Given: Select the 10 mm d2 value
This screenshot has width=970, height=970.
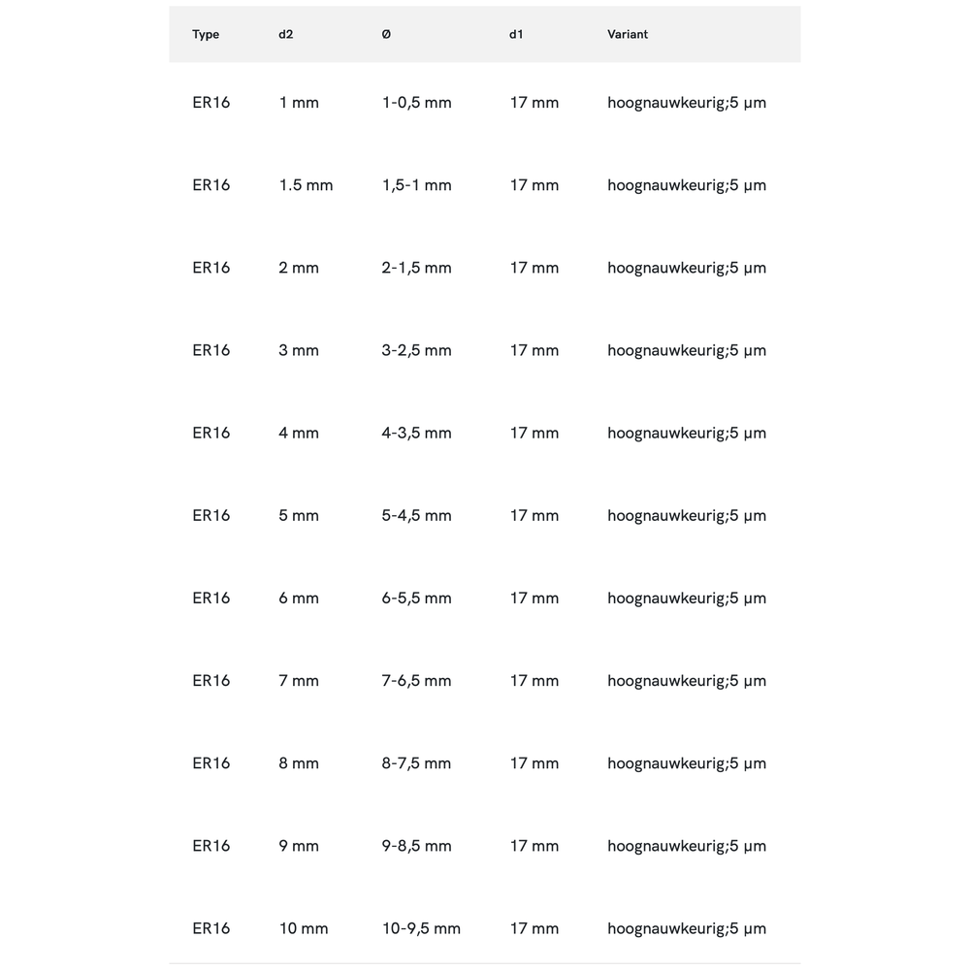Looking at the screenshot, I should (x=304, y=928).
